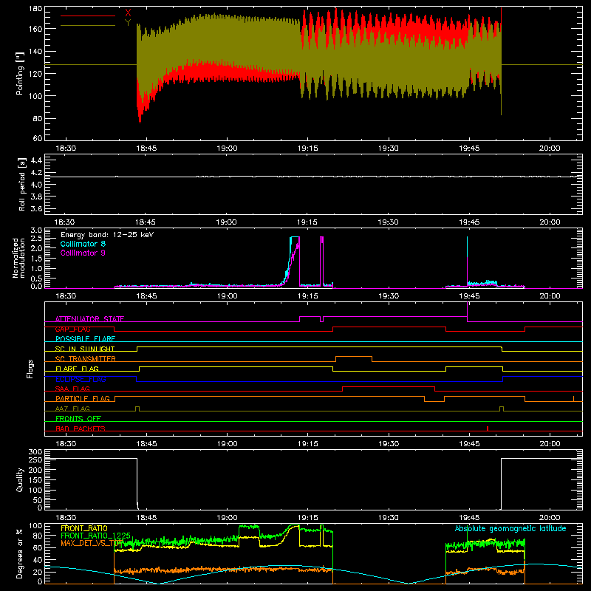591x591 pixels.
Task: Click the red spike on the BAD_PACKETS line
Action: (488, 428)
